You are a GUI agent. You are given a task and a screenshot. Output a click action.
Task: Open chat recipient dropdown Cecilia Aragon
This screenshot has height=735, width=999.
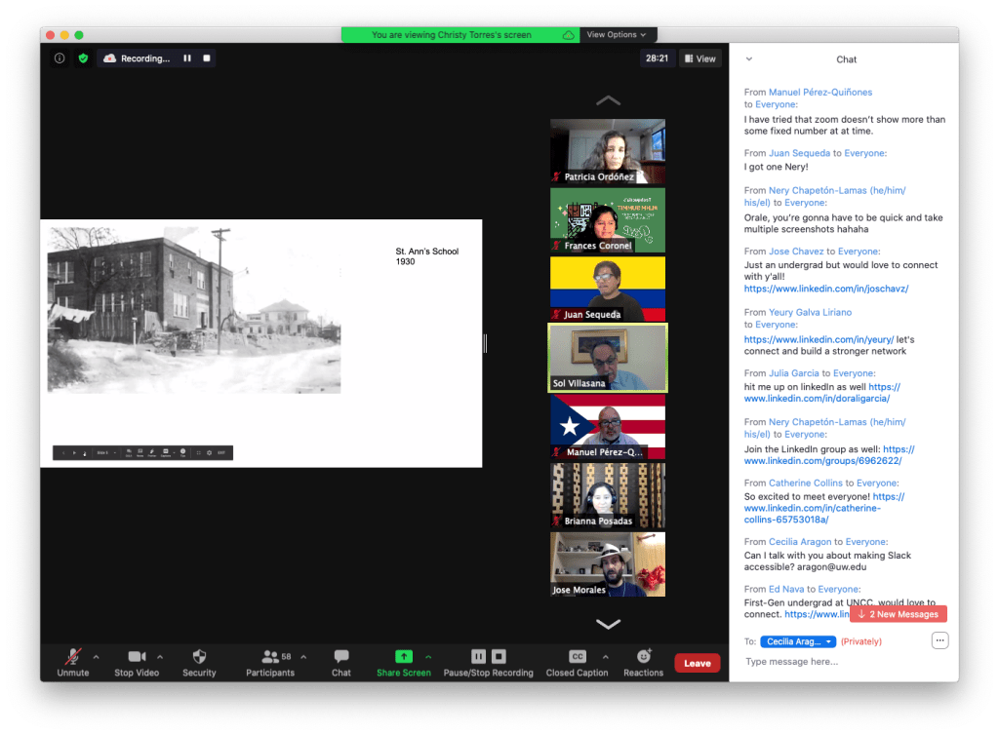pyautogui.click(x=798, y=641)
